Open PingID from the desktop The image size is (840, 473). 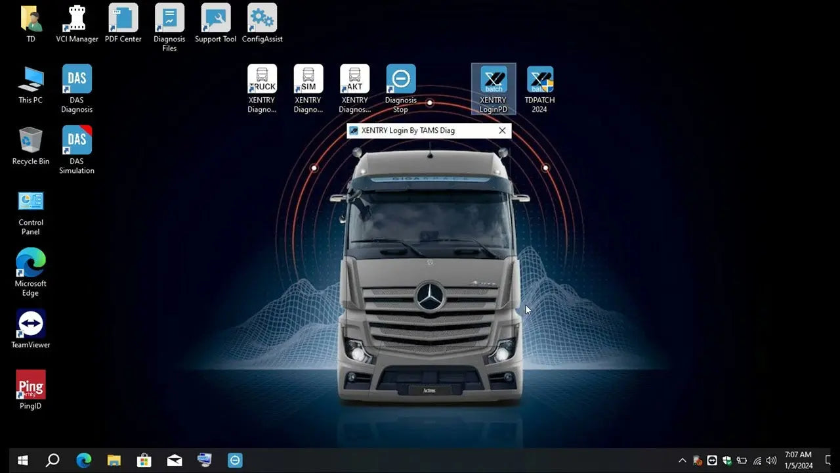(x=30, y=383)
